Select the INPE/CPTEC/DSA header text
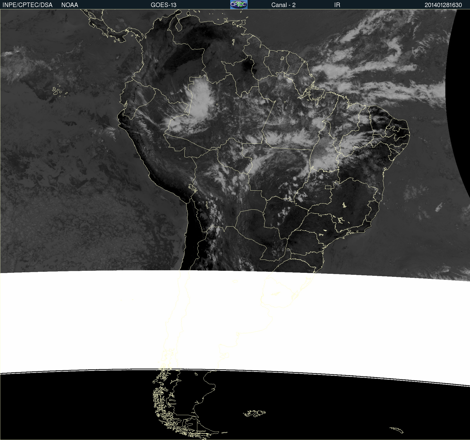The height and width of the screenshot is (440, 470). tap(27, 5)
